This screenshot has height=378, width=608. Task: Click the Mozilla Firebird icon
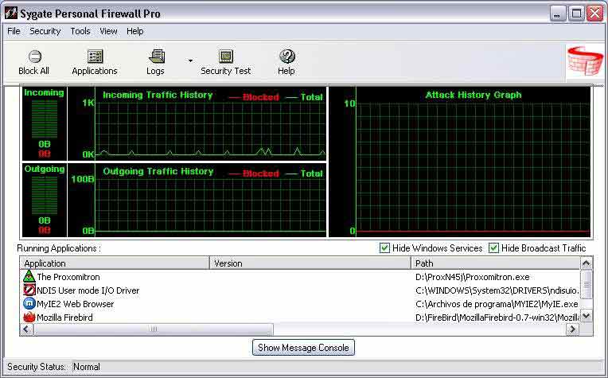click(29, 318)
